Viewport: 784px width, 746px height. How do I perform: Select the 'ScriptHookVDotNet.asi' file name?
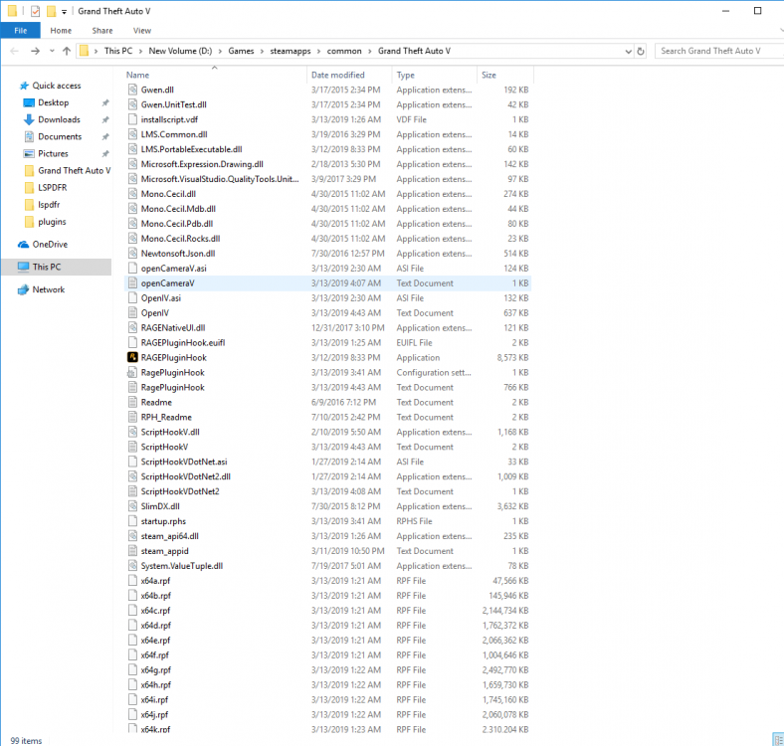pos(184,462)
